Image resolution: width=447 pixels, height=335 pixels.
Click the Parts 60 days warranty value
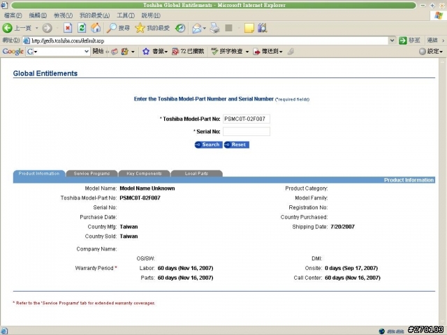pos(185,278)
